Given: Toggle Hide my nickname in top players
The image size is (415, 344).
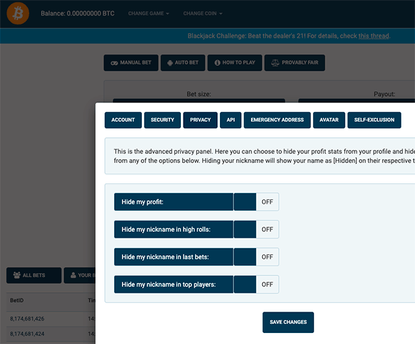Looking at the screenshot, I should tap(255, 284).
